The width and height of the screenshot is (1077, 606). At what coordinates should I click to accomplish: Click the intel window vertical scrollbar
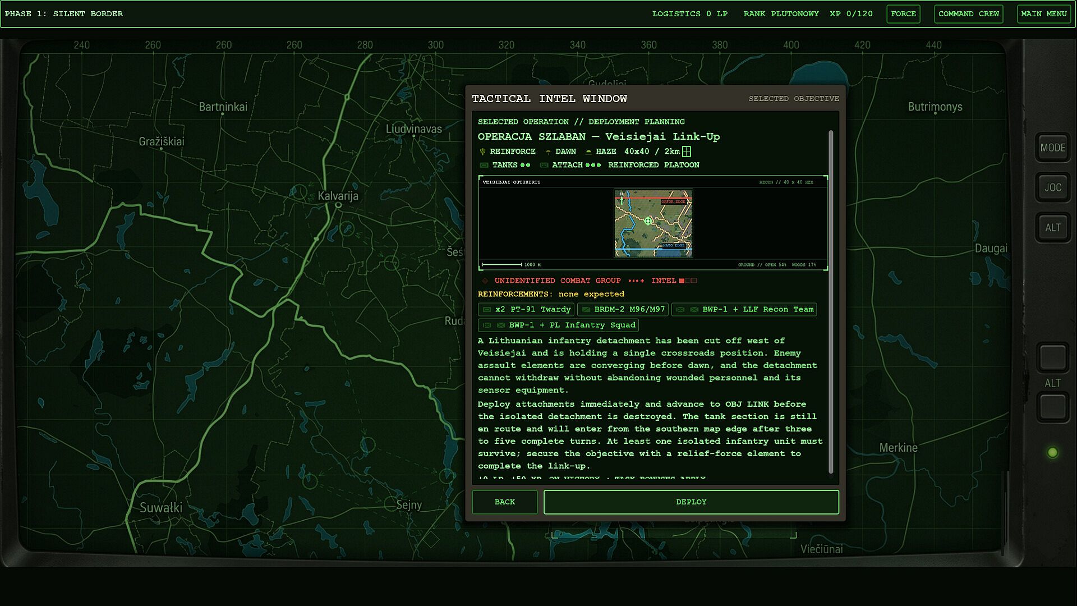tap(831, 302)
